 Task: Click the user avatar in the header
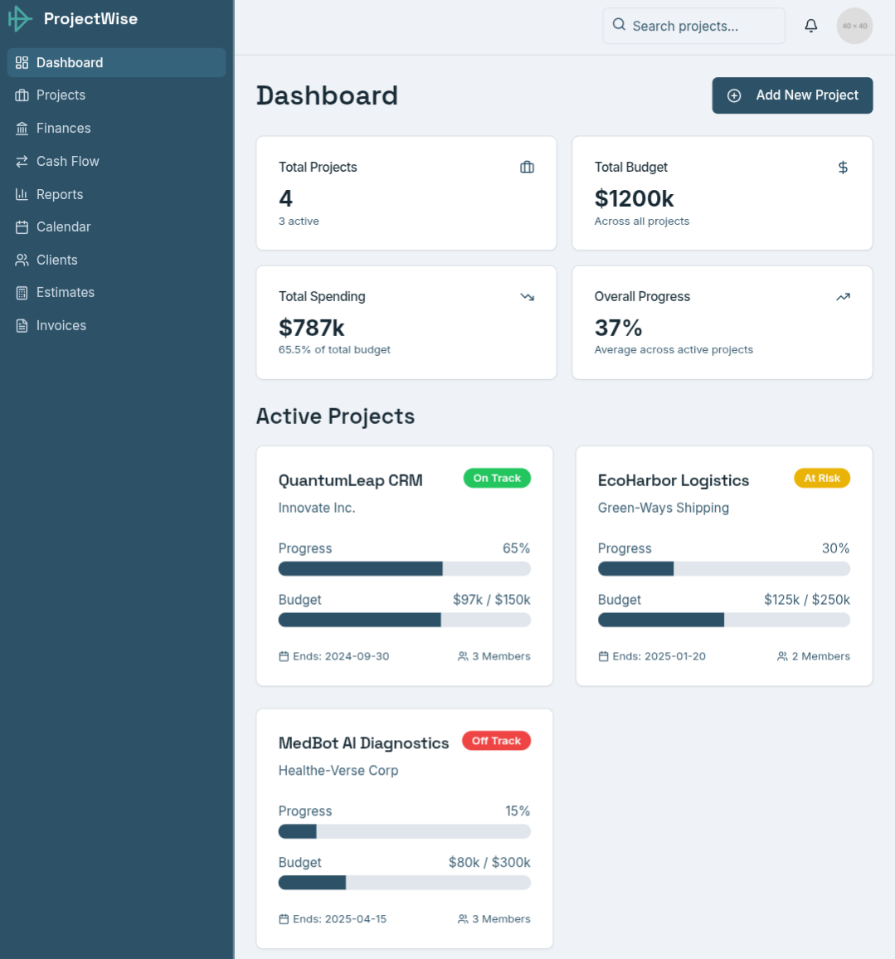[x=854, y=26]
